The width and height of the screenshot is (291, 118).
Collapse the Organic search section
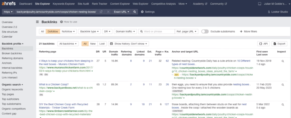(x=13, y=84)
